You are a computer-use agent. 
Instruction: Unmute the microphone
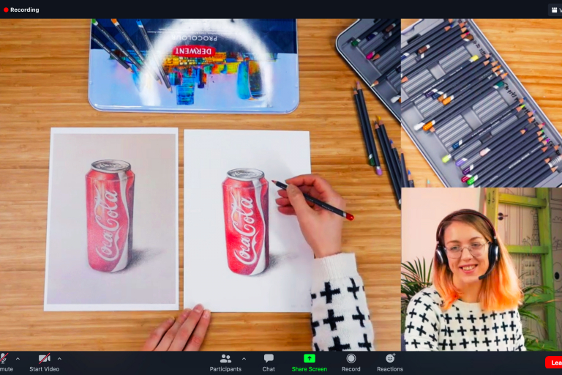point(4,361)
